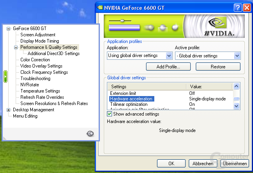
Task: Open Temperature Settings
Action: pos(40,91)
